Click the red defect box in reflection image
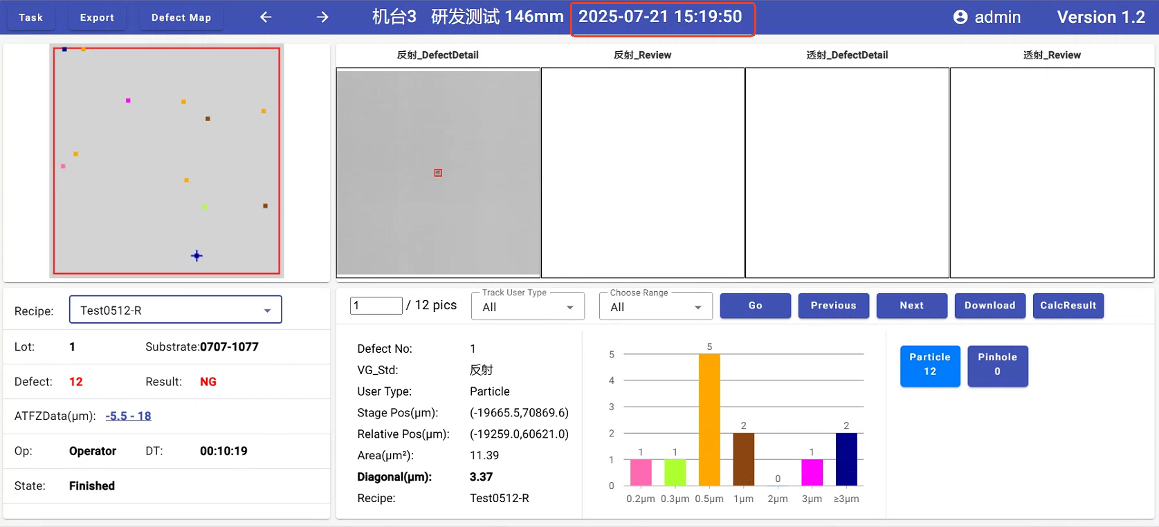 (x=438, y=173)
